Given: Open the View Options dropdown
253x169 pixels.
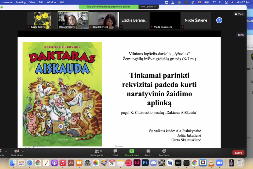Looking at the screenshot, I should click(x=148, y=7).
